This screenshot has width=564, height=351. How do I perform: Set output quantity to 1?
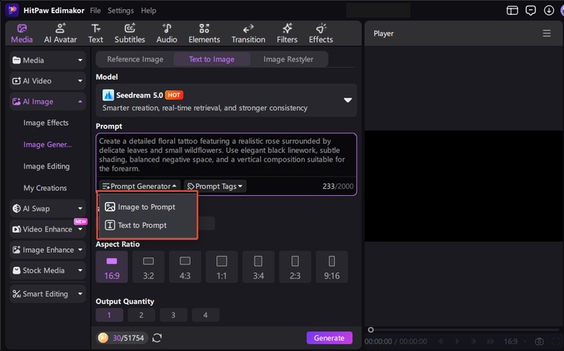coord(109,315)
